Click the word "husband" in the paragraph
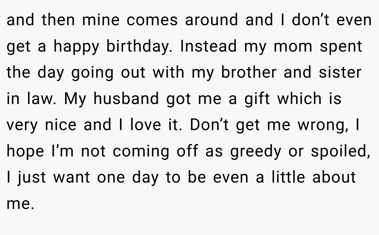The height and width of the screenshot is (235, 379). point(127,99)
